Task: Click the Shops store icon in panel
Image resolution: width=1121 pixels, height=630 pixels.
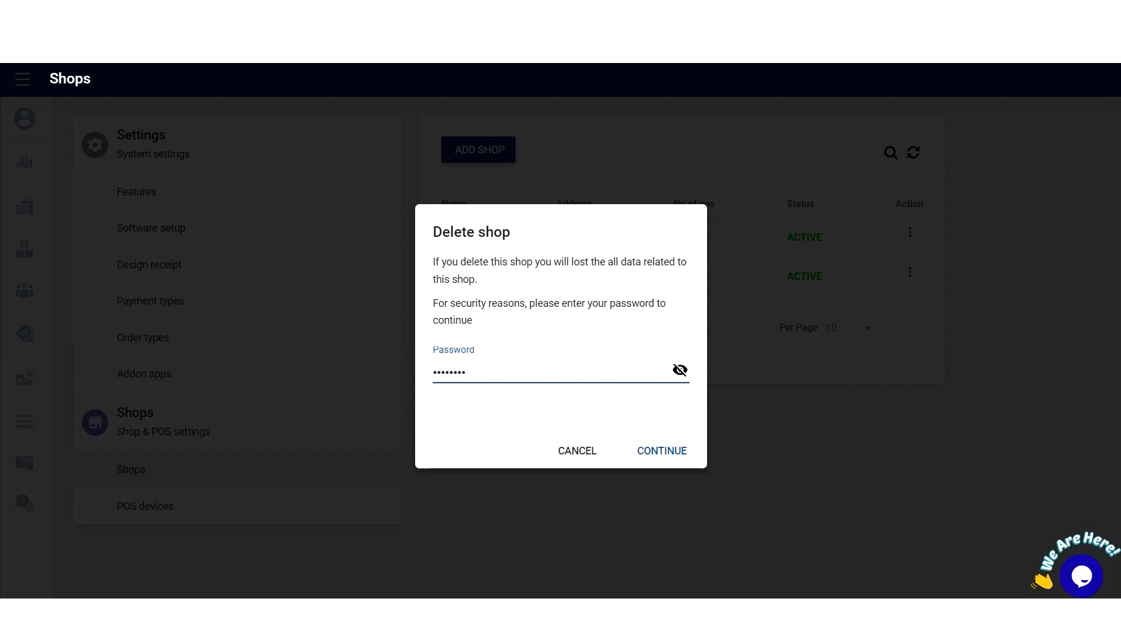Action: coord(95,422)
